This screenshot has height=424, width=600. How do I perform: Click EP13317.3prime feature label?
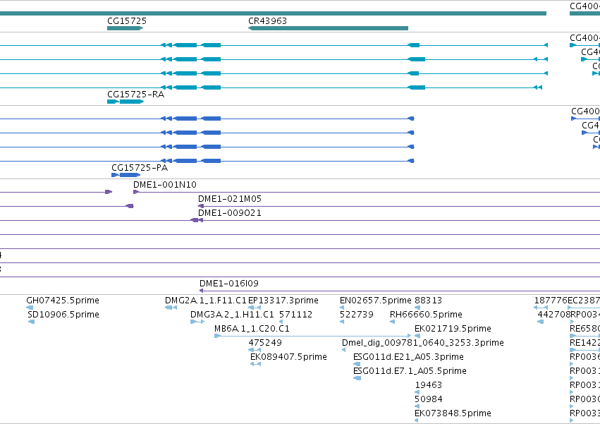283,301
